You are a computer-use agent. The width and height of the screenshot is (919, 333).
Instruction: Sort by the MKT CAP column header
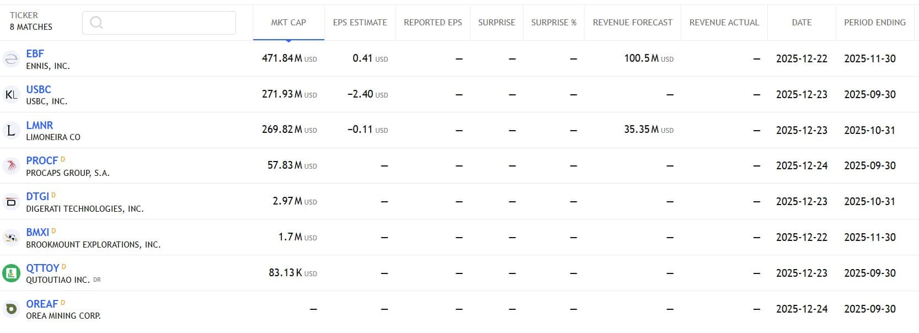(x=288, y=23)
